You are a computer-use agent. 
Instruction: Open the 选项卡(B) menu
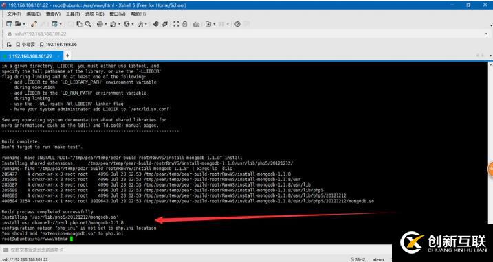click(x=95, y=14)
